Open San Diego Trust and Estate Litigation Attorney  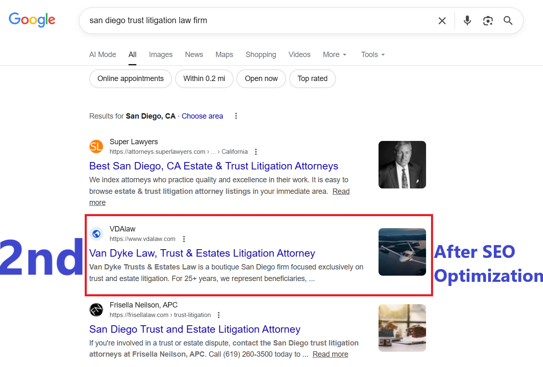(x=195, y=329)
